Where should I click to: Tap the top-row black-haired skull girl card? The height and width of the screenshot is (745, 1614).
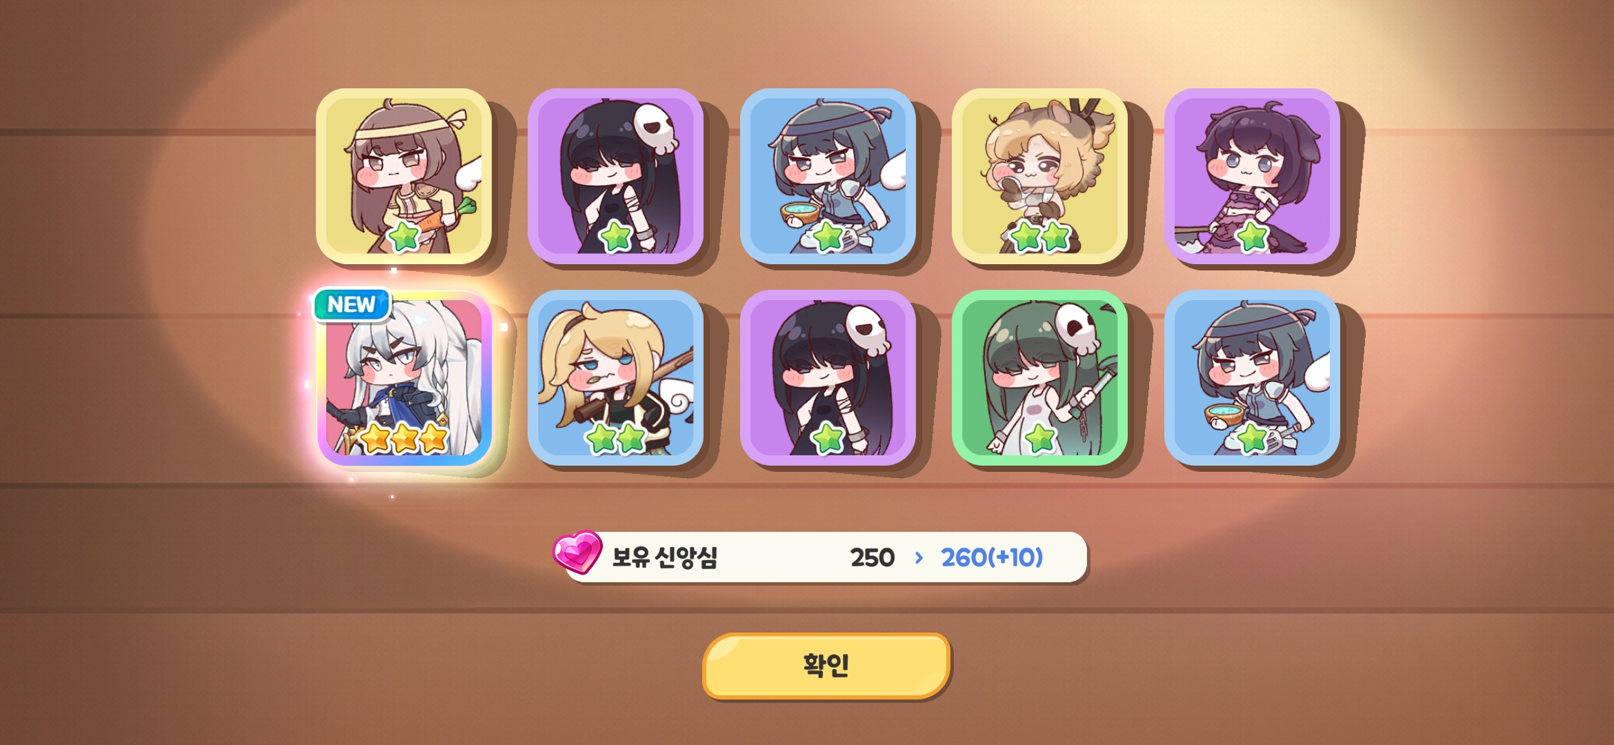(x=615, y=176)
